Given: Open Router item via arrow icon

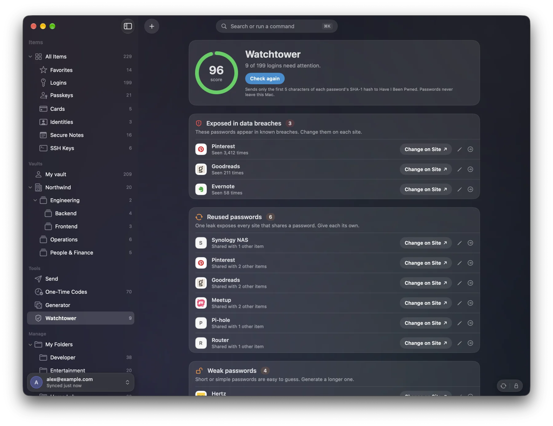Looking at the screenshot, I should pos(470,343).
